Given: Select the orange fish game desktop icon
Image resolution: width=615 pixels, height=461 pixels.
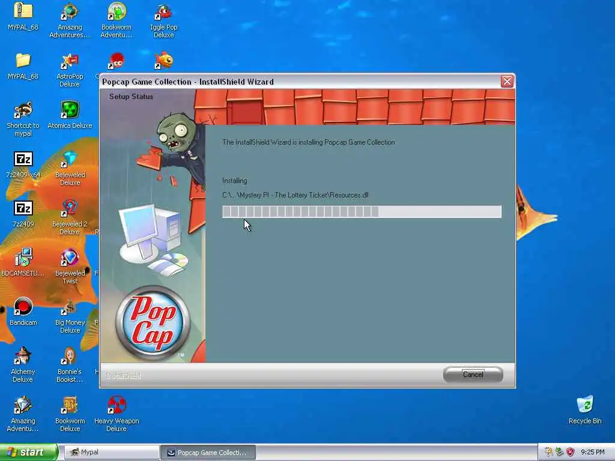Looking at the screenshot, I should click(163, 61).
